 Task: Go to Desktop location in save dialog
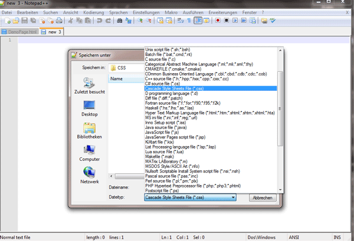(90, 108)
